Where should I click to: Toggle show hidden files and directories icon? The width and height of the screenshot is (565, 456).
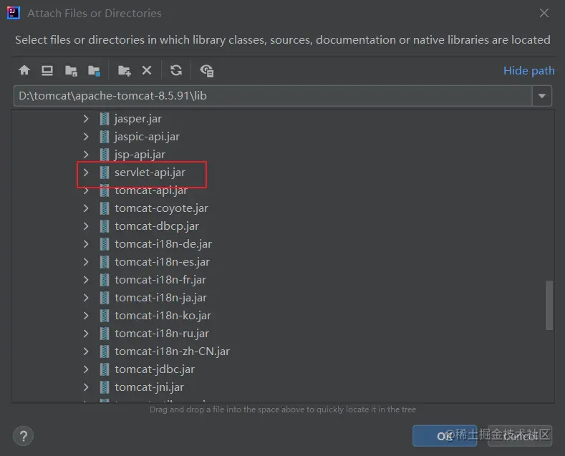coord(207,71)
